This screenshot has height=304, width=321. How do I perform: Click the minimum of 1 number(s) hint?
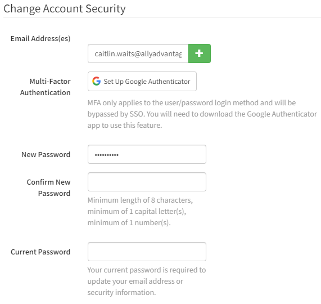(x=129, y=222)
